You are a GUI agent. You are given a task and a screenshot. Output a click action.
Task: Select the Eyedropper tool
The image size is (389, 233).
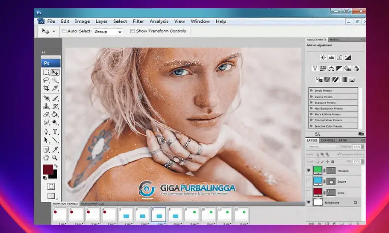click(x=55, y=149)
